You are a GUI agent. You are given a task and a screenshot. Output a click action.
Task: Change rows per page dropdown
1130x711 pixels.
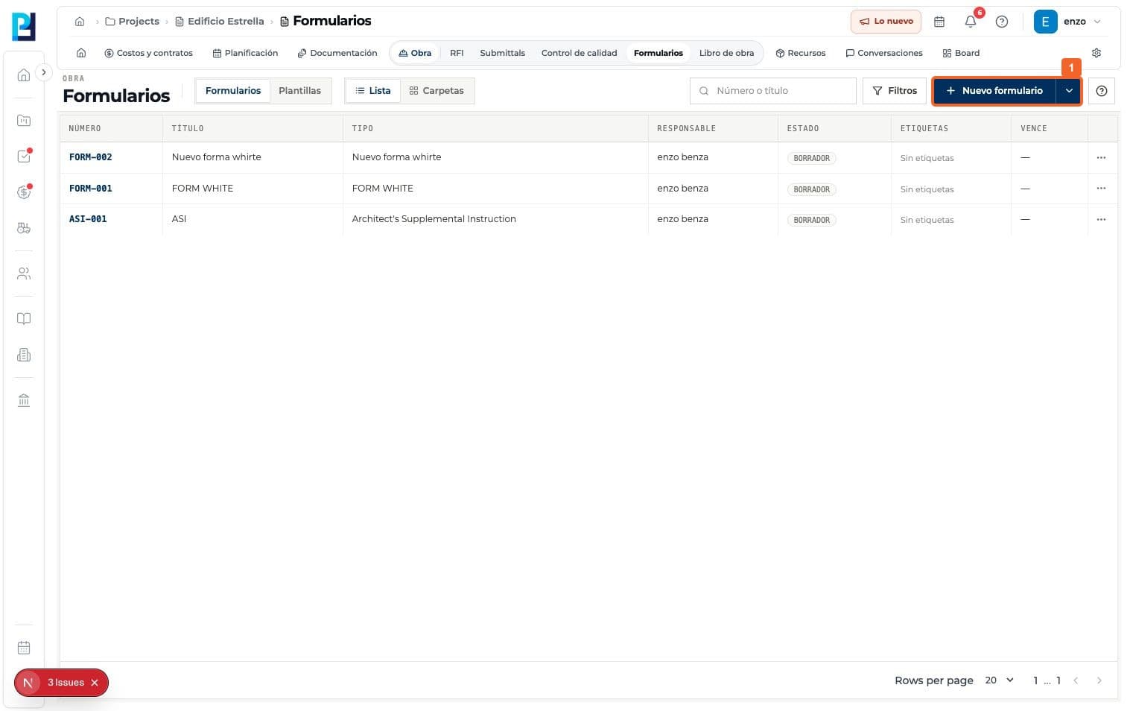tap(1000, 680)
